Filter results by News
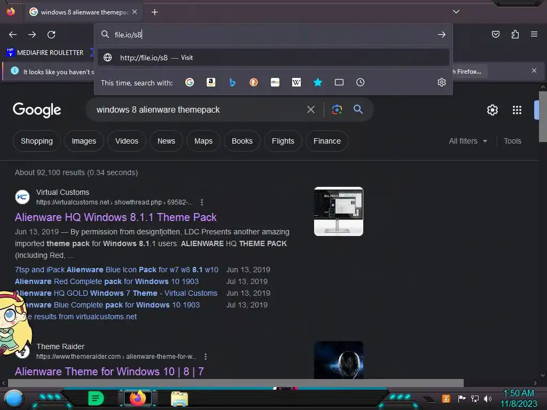The width and height of the screenshot is (547, 410). coord(166,141)
